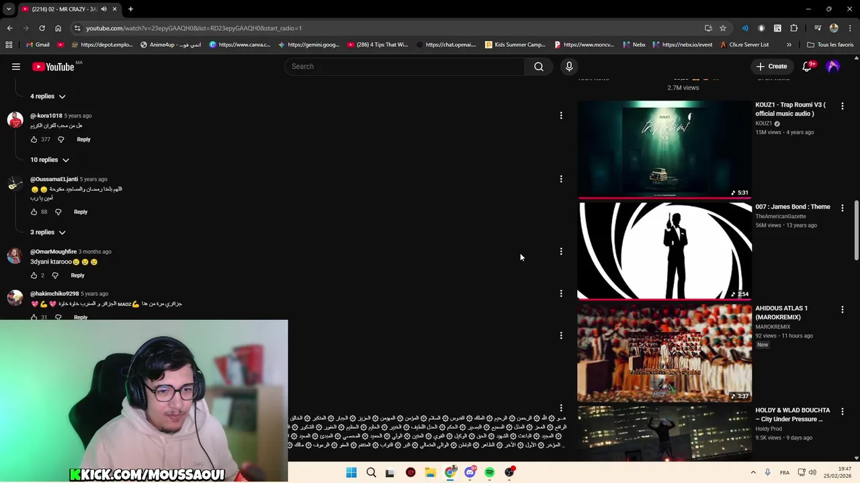Open the 007 James Bond Theme thumbnail
This screenshot has width=860, height=483.
click(x=664, y=251)
